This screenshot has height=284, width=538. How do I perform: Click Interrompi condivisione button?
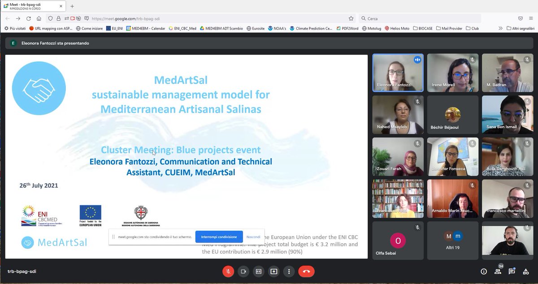coord(219,237)
